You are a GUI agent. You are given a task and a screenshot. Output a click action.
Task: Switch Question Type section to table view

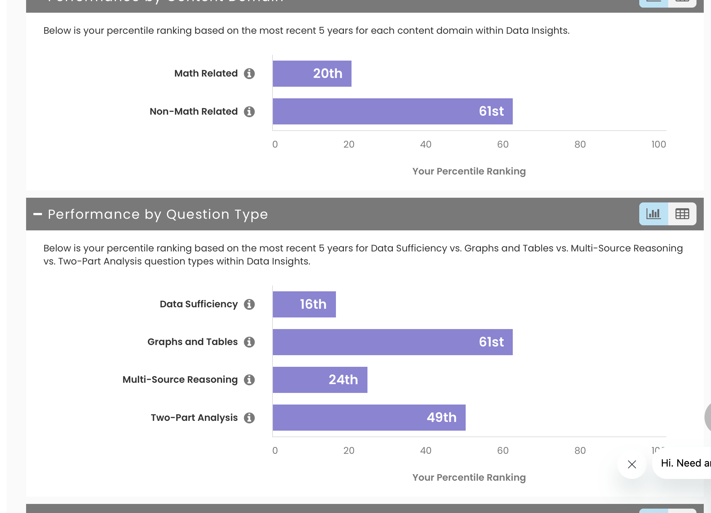tap(682, 214)
